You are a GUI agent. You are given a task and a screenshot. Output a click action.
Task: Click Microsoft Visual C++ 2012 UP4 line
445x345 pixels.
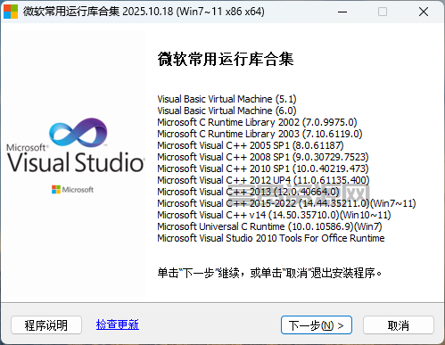point(263,180)
